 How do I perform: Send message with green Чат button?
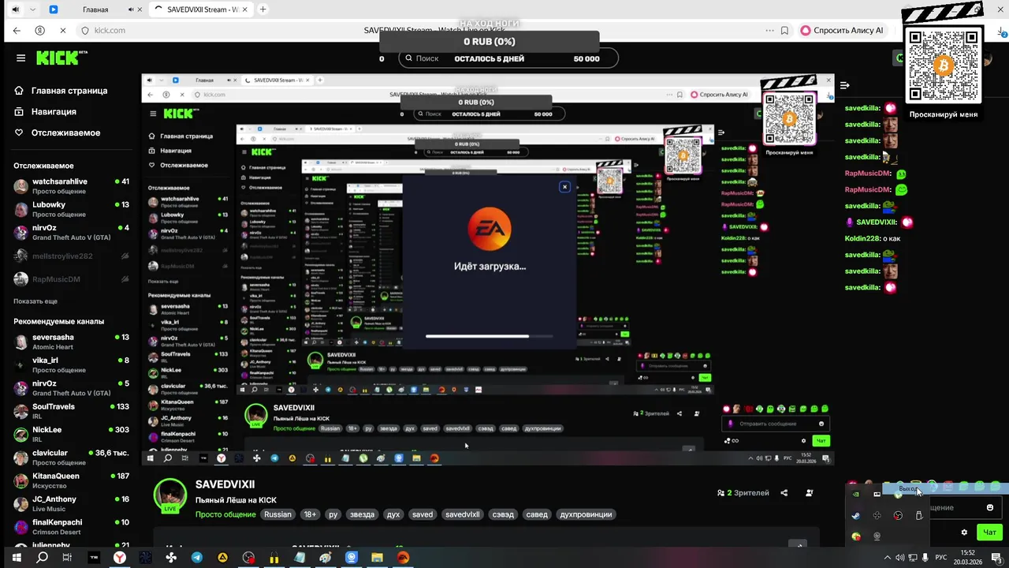[x=991, y=532]
